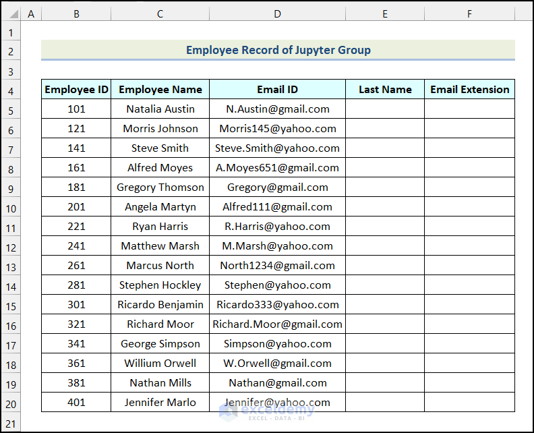
Task: Select the Ryan Harris name cell
Action: coord(160,226)
